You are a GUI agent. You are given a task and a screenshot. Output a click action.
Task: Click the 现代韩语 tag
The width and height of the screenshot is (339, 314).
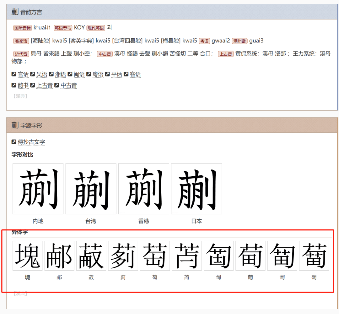coord(96,28)
